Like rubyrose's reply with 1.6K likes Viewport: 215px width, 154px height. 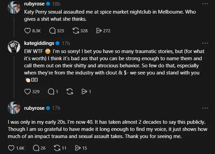coord(11,148)
